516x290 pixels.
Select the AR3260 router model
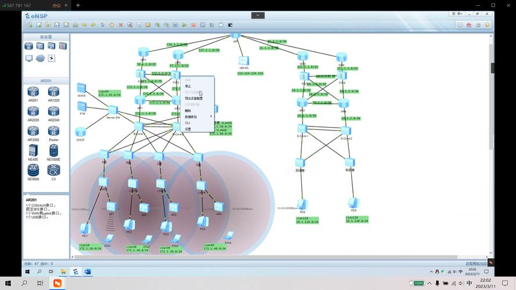point(33,134)
